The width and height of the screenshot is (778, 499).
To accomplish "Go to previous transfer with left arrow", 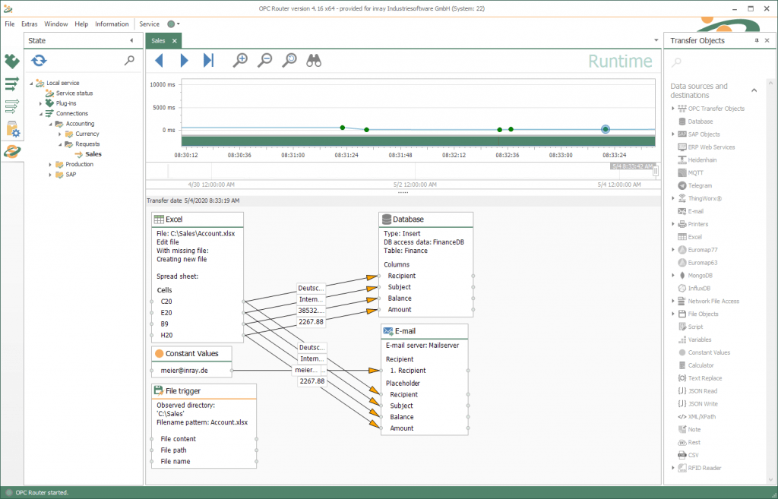I will tap(159, 61).
